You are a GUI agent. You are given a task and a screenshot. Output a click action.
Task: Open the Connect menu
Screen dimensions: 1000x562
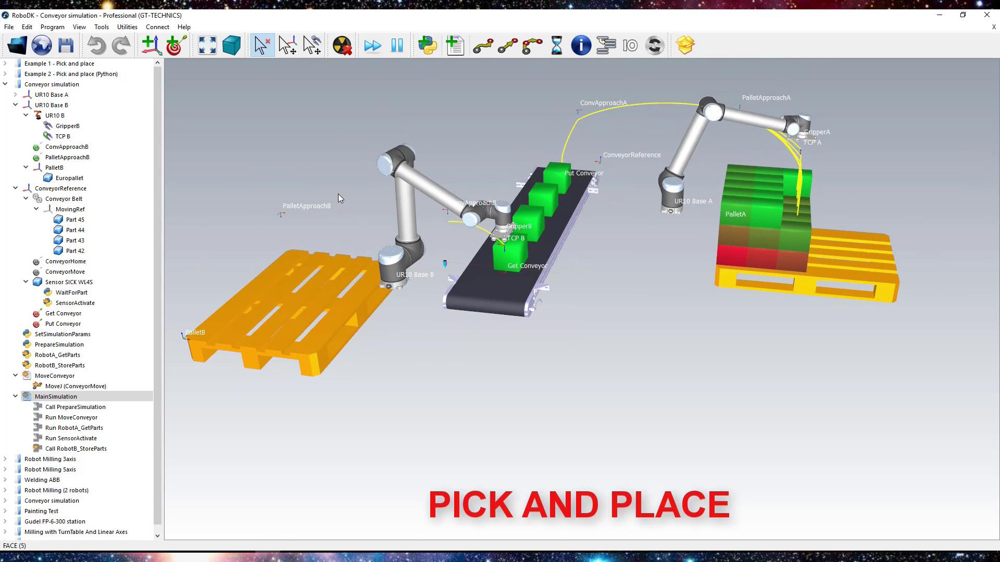tap(157, 27)
